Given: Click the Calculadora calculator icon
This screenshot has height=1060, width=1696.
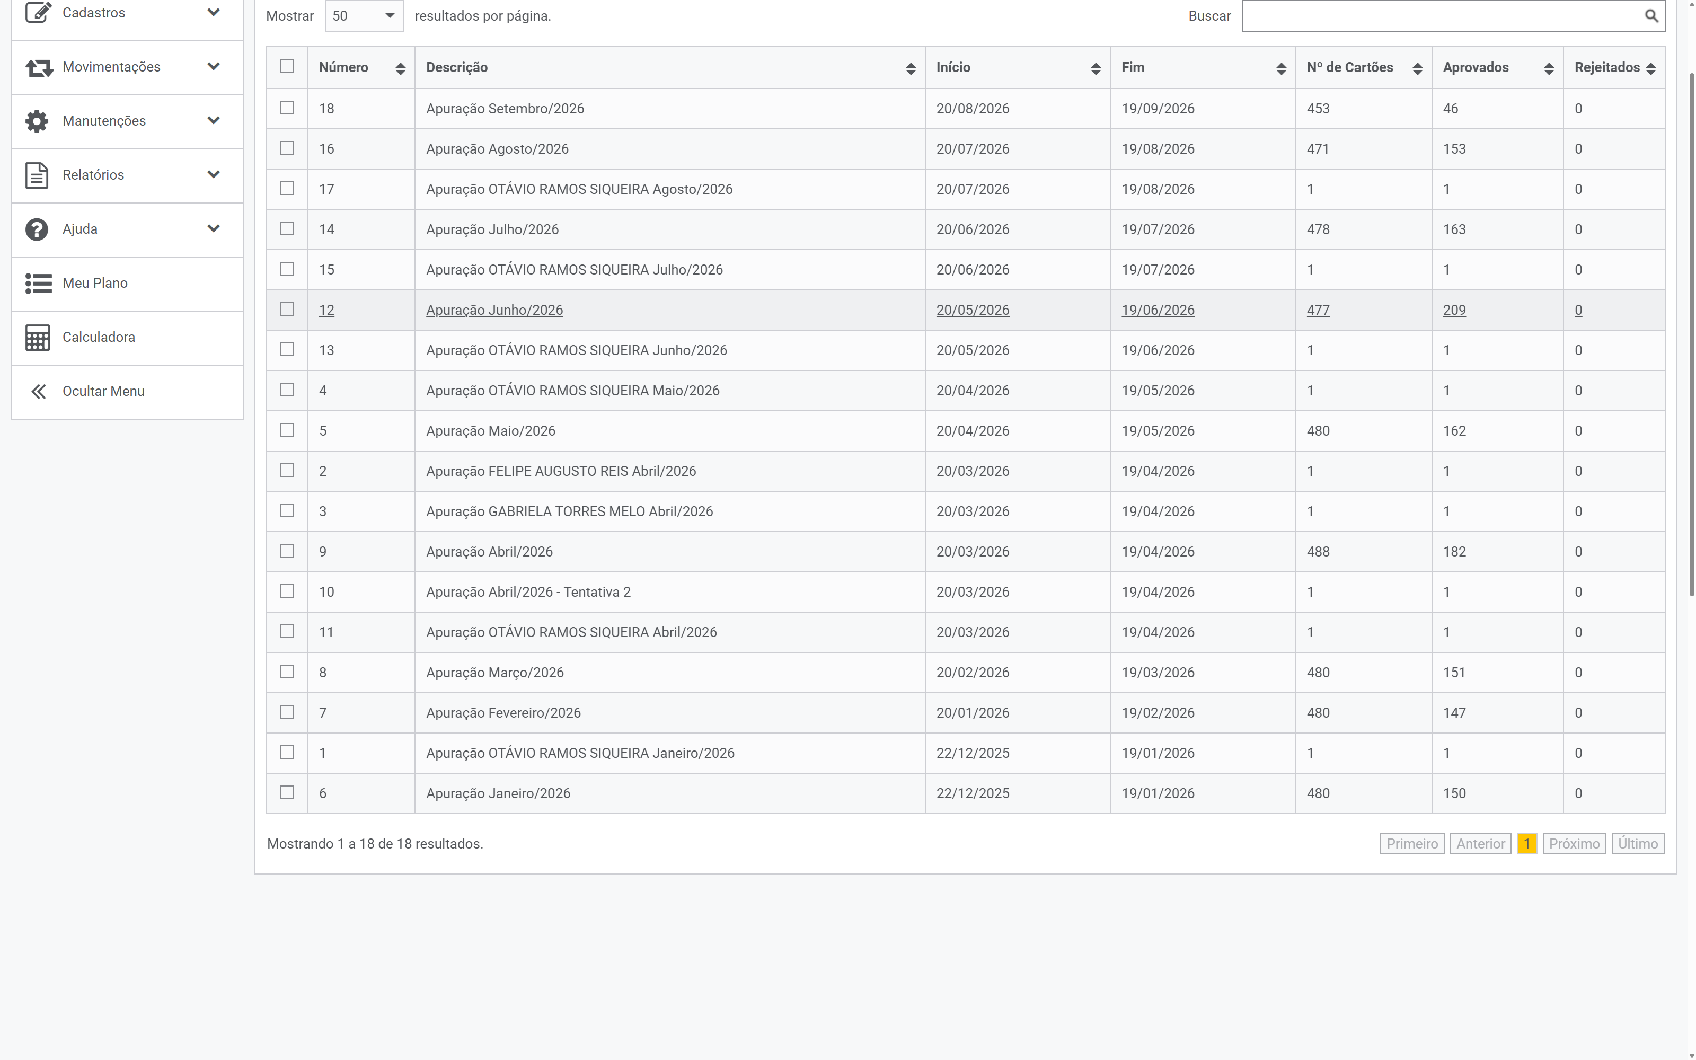Looking at the screenshot, I should (38, 337).
